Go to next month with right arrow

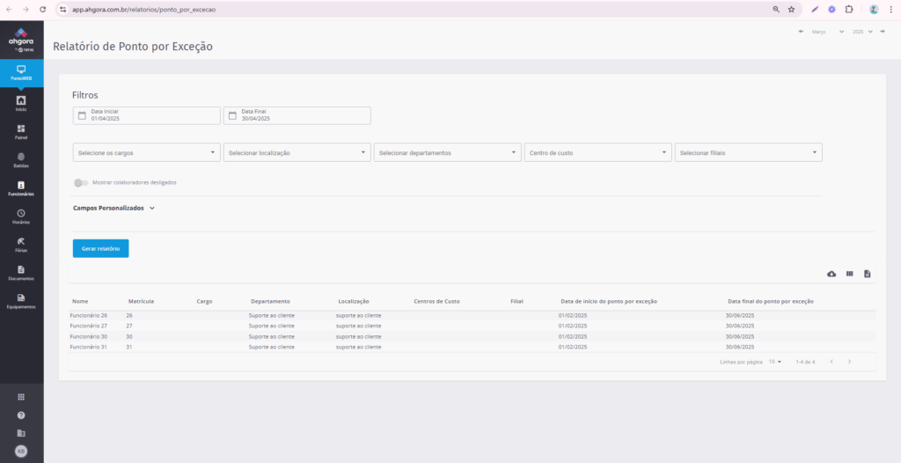882,32
